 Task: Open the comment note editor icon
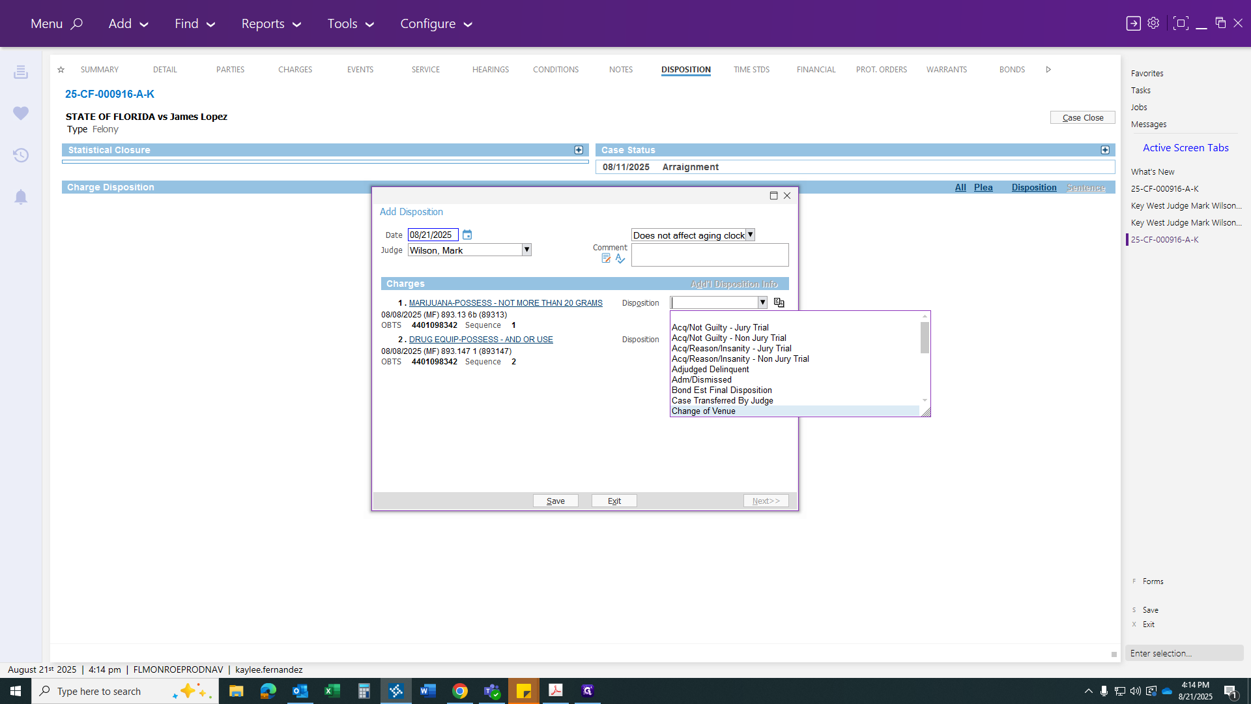tap(606, 259)
